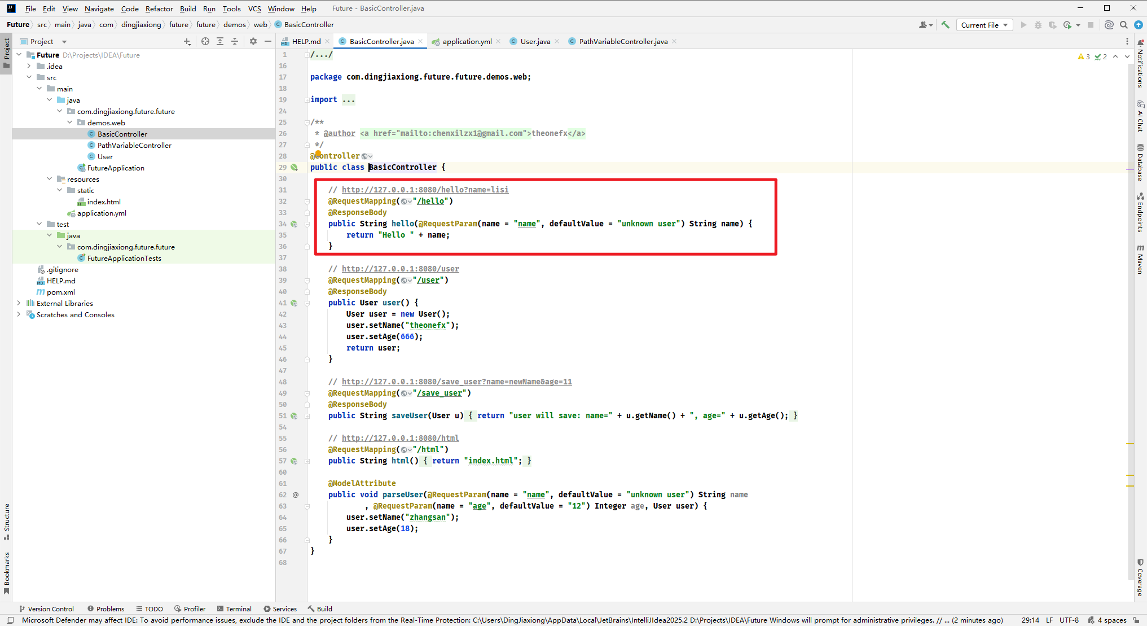The image size is (1147, 626).
Task: Click Expand All icon in Project panel
Action: (220, 41)
